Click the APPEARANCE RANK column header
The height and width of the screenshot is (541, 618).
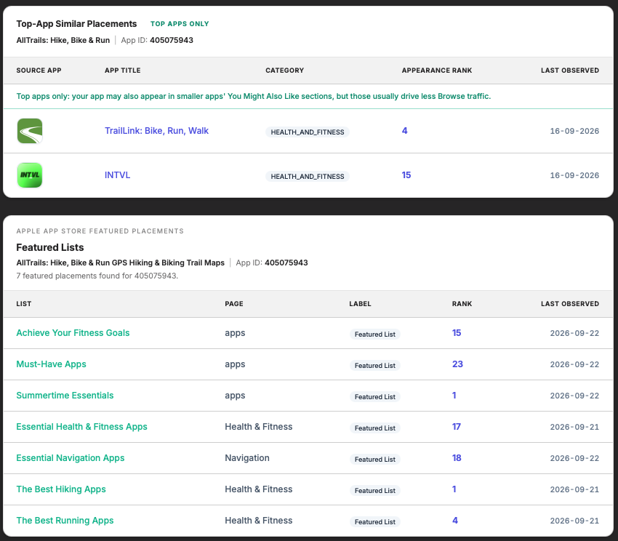[437, 71]
